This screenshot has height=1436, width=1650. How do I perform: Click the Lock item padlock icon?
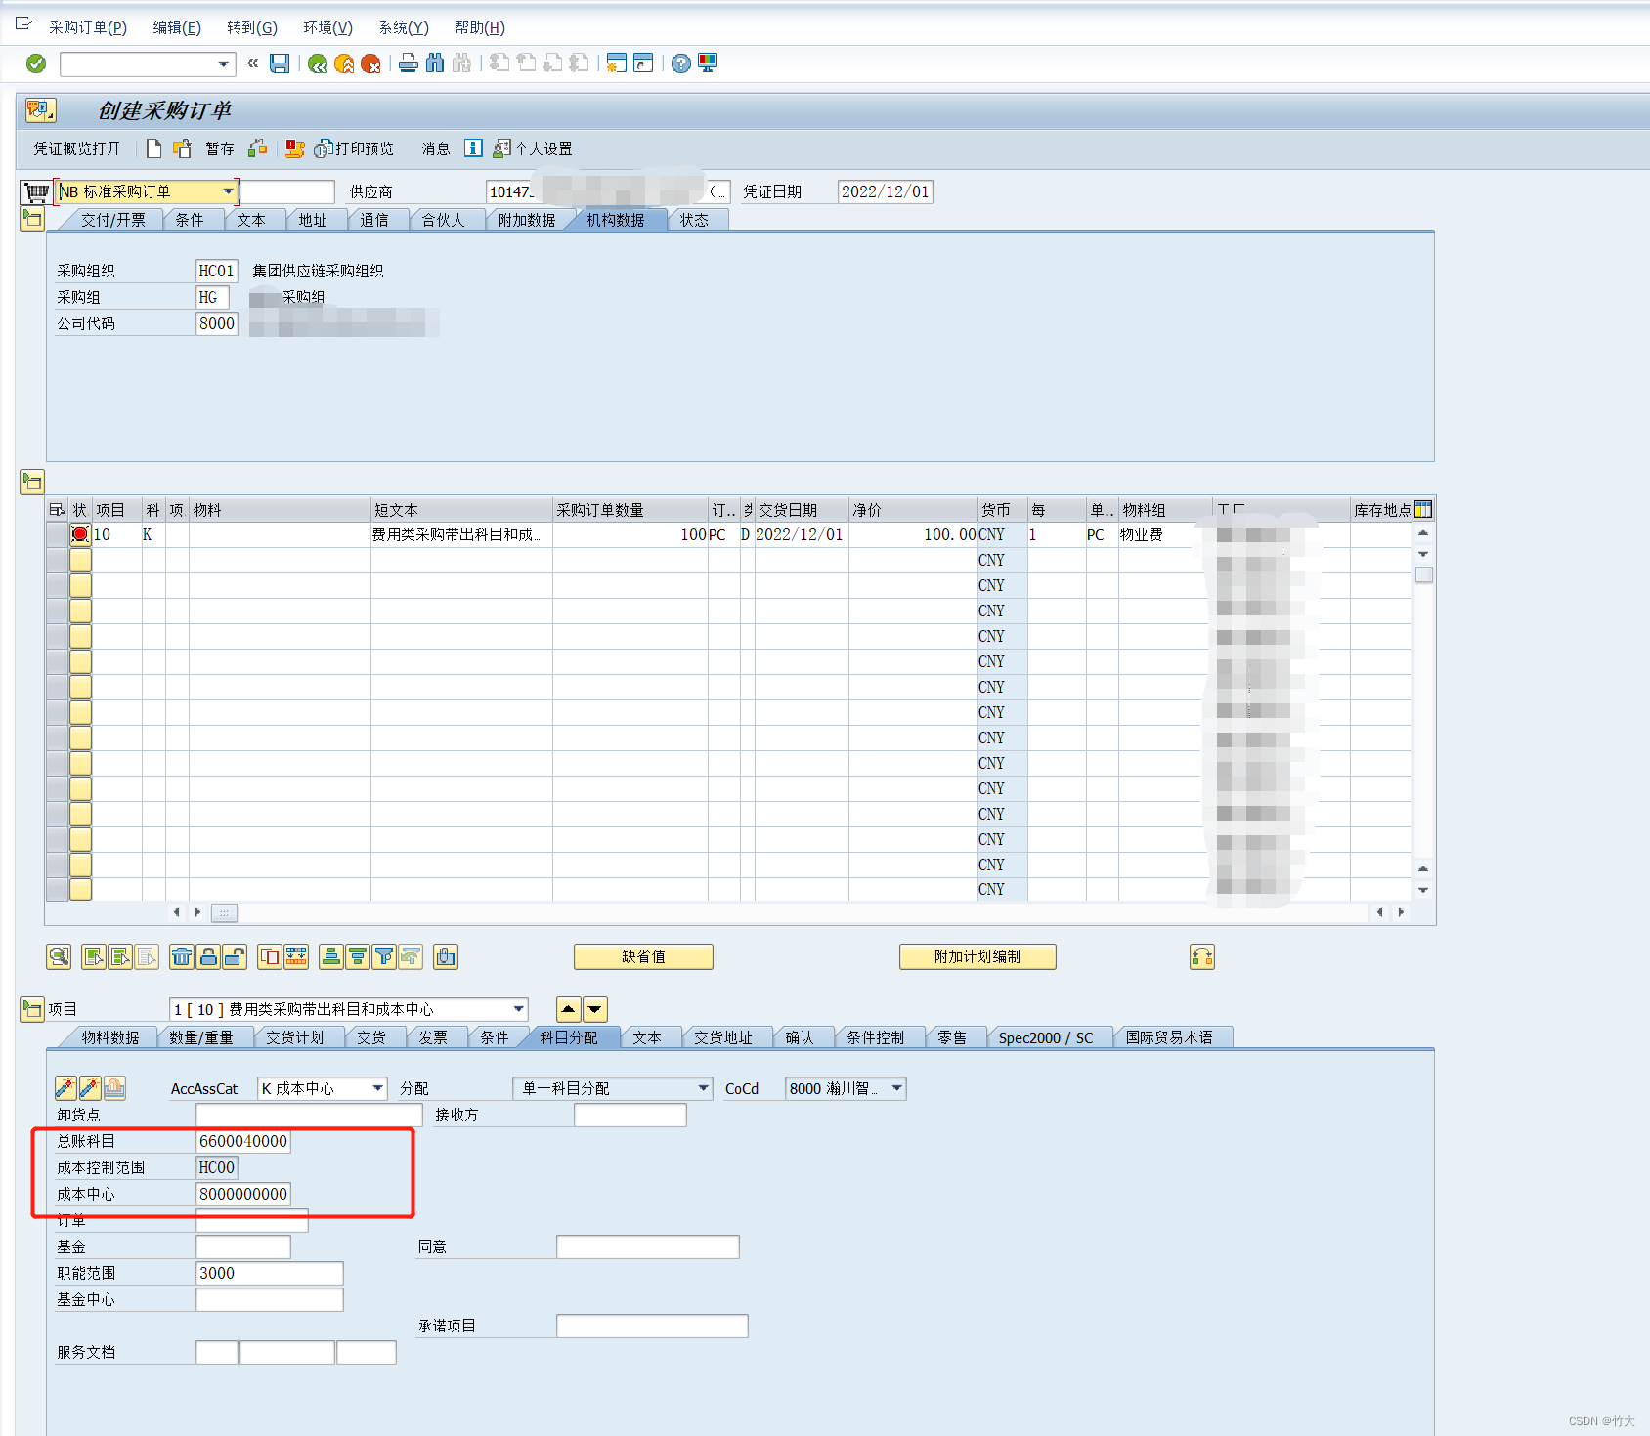tap(208, 956)
